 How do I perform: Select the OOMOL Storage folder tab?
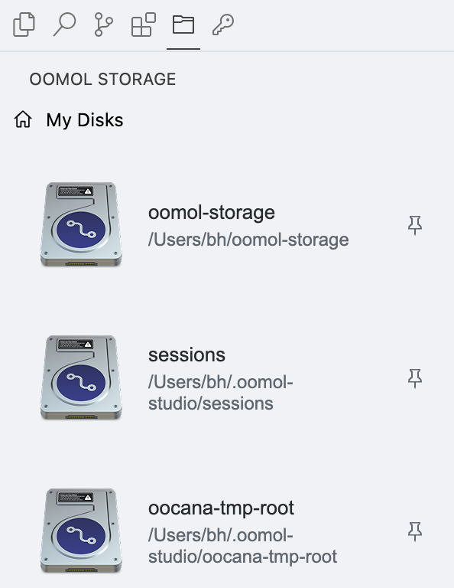[183, 24]
